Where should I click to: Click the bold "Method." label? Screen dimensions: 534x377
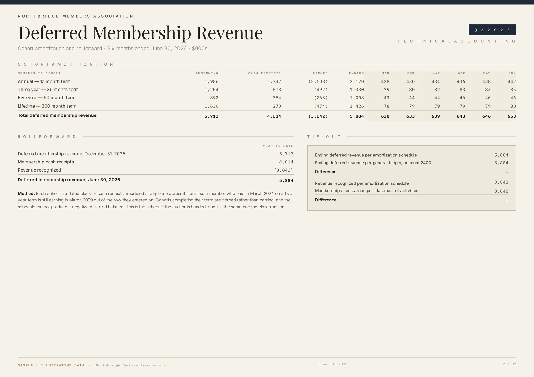click(x=26, y=194)
